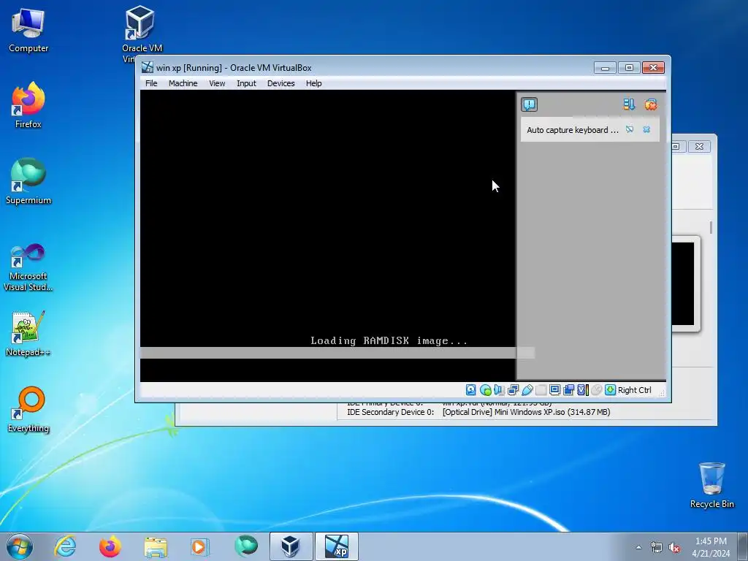The width and height of the screenshot is (748, 561).
Task: Show hidden system tray icons
Action: coord(638,547)
